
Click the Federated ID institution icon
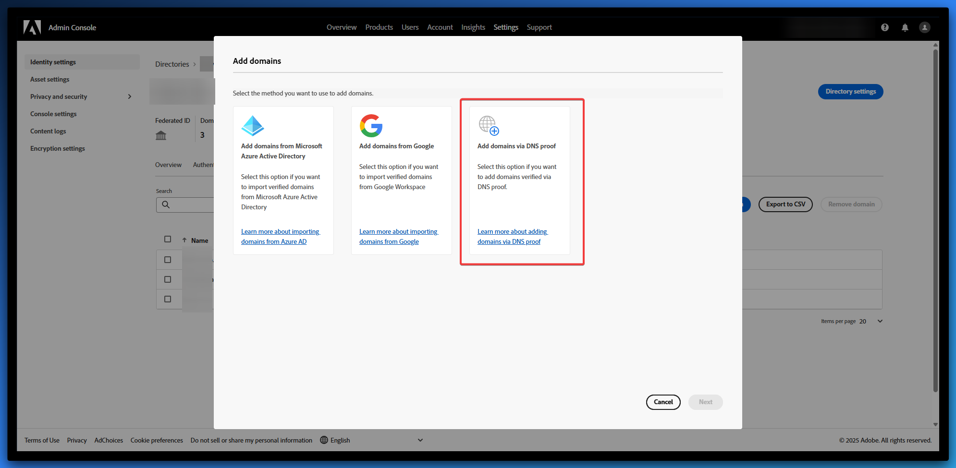tap(161, 135)
